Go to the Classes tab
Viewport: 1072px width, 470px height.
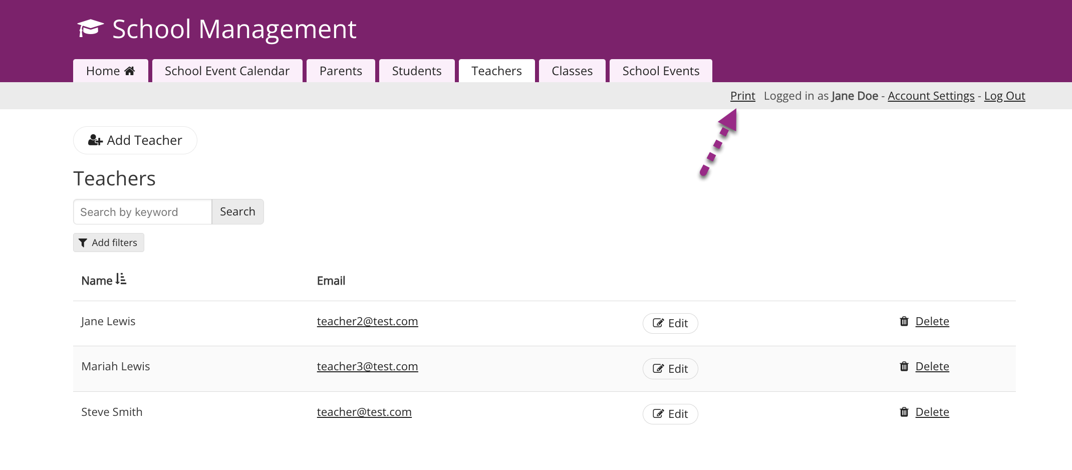572,71
